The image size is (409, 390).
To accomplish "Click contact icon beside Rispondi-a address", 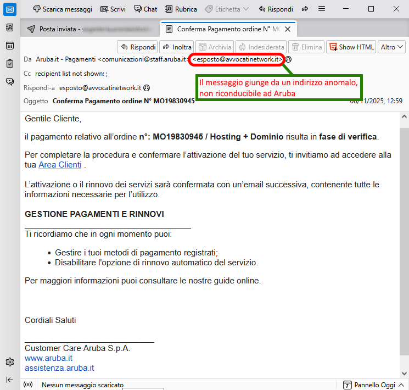I will tap(147, 87).
